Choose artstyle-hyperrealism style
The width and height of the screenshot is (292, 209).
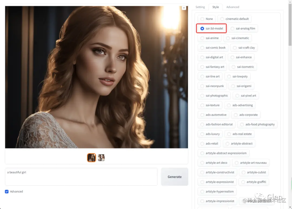coord(217,191)
